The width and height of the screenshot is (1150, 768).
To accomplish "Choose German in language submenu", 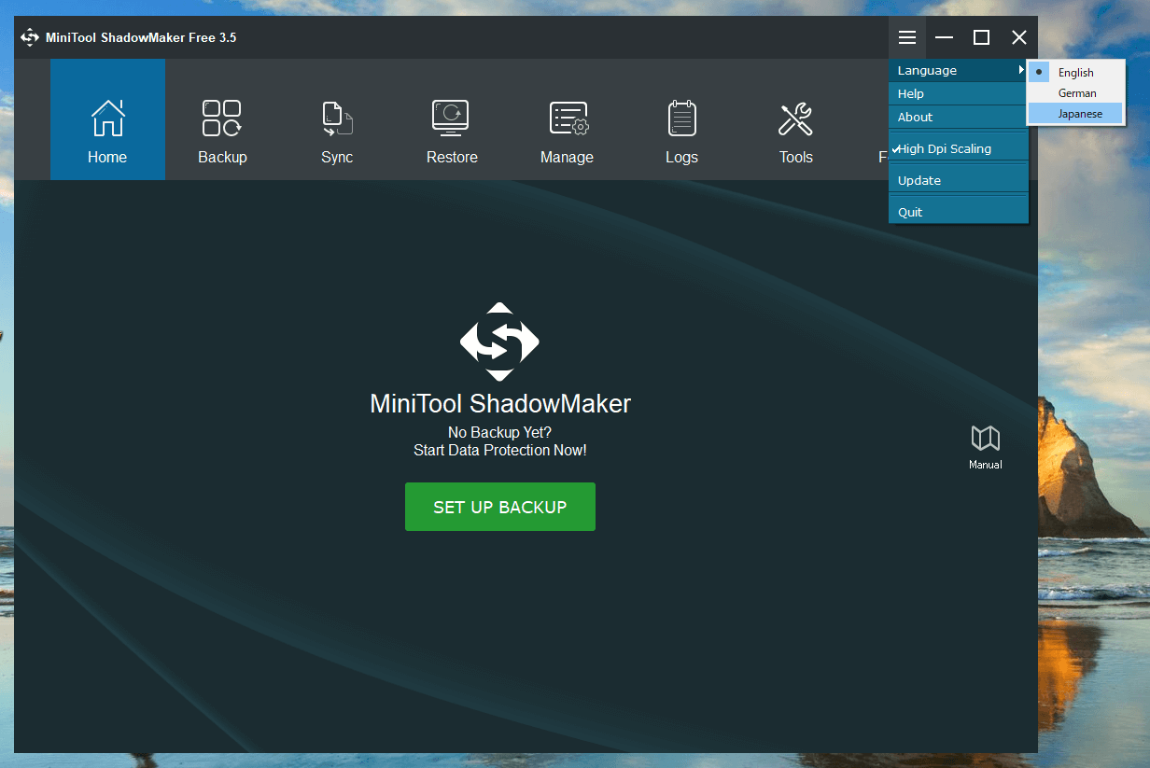I will pyautogui.click(x=1077, y=93).
